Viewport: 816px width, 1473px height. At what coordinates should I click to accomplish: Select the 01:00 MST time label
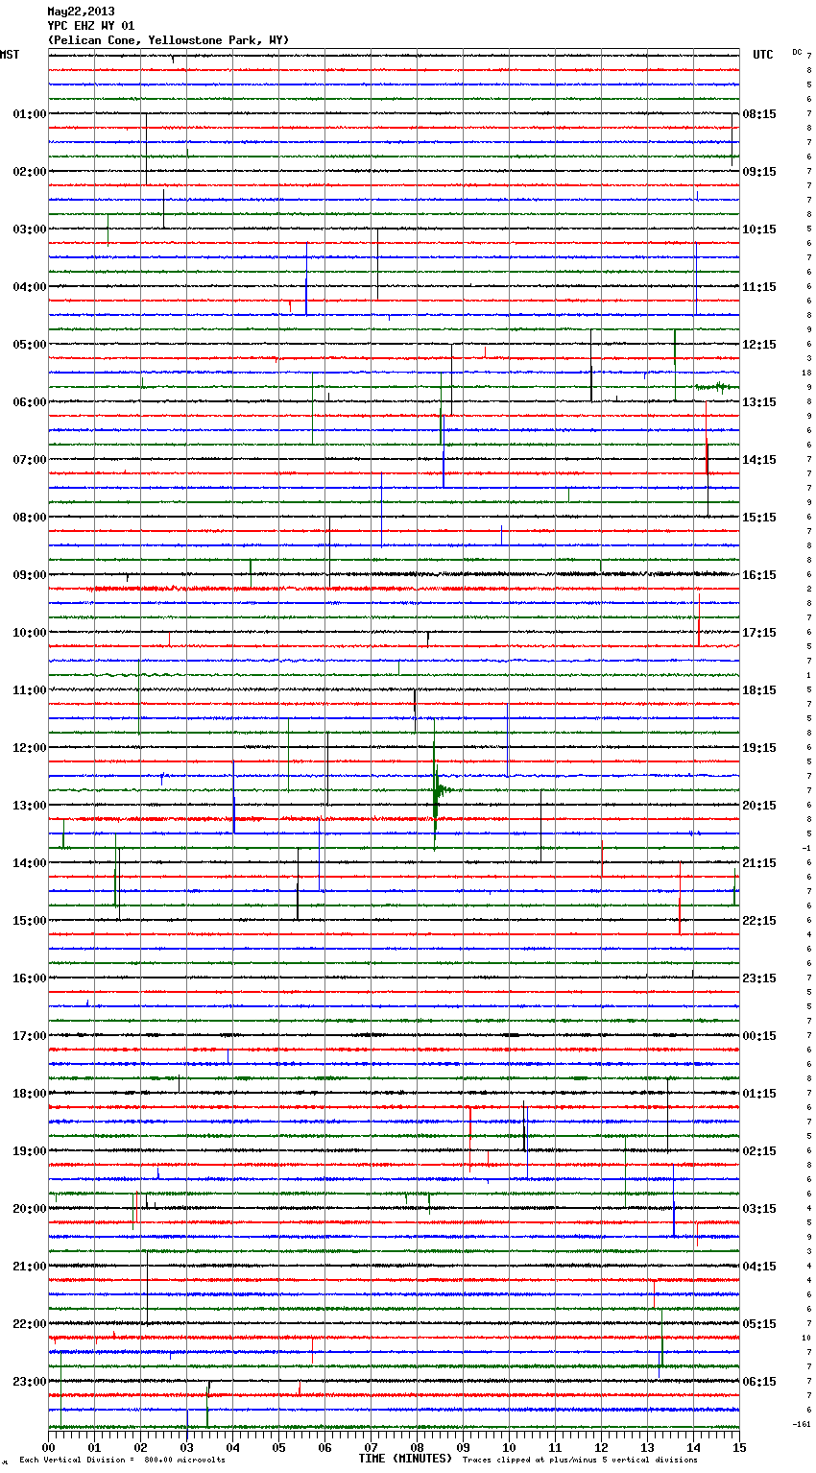tap(29, 114)
